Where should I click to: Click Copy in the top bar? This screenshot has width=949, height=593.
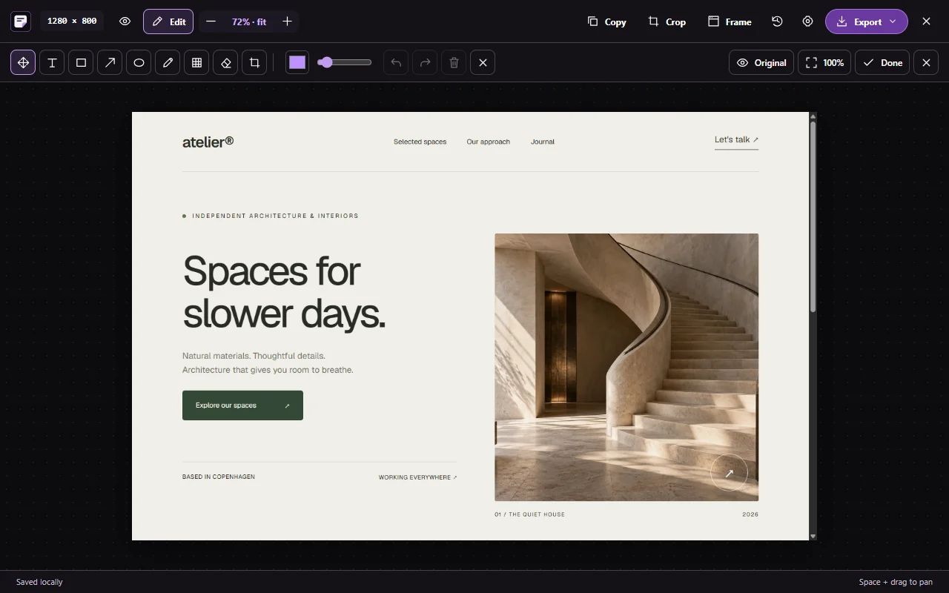click(x=606, y=21)
